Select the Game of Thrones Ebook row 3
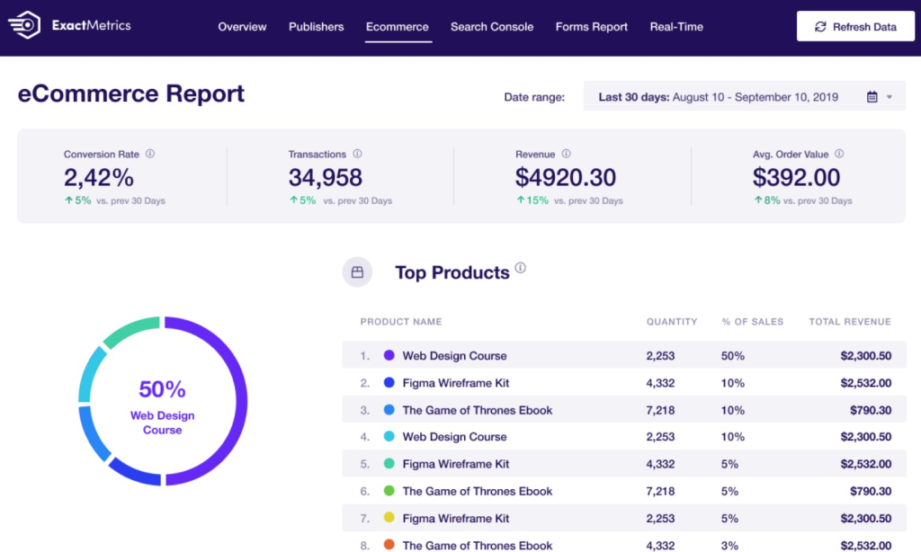Screen dimensions: 921x552 (x=477, y=410)
